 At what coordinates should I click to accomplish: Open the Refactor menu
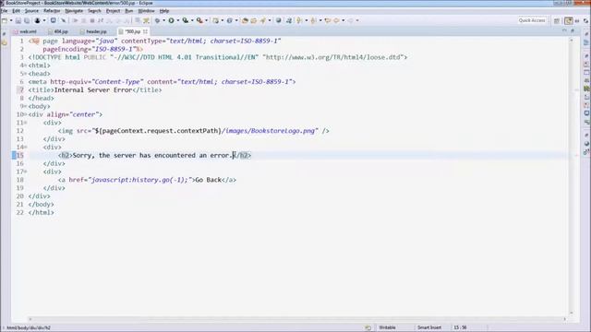coord(52,11)
